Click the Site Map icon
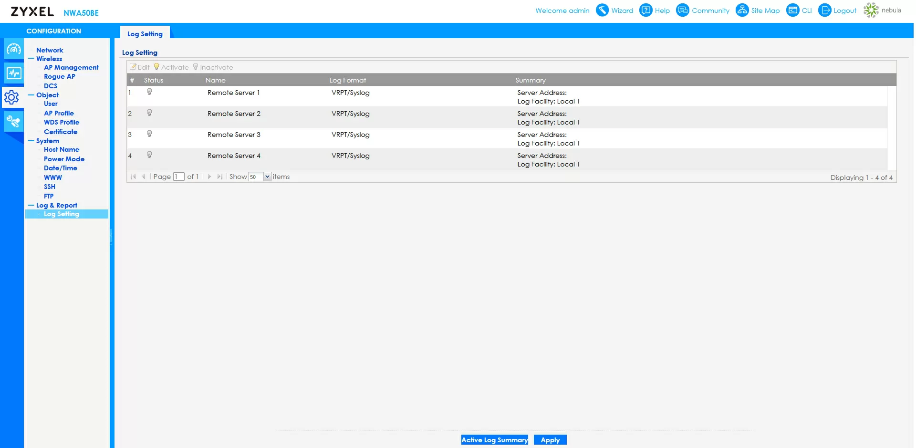 click(742, 10)
